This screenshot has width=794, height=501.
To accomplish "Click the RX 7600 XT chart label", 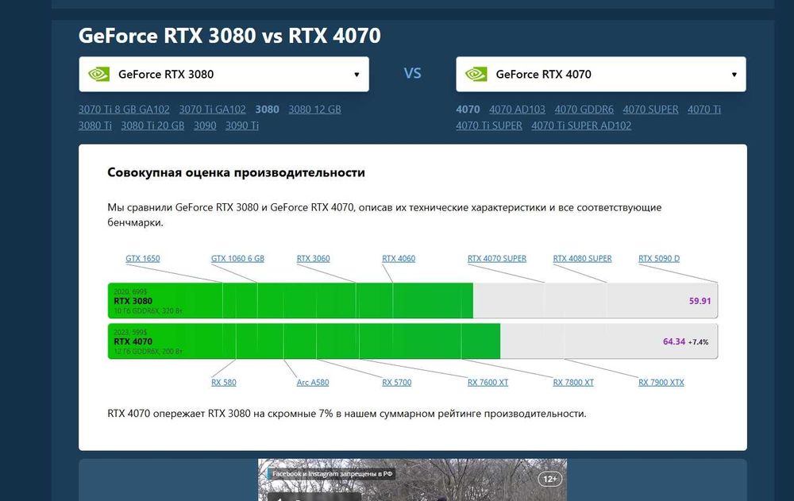I will point(488,383).
